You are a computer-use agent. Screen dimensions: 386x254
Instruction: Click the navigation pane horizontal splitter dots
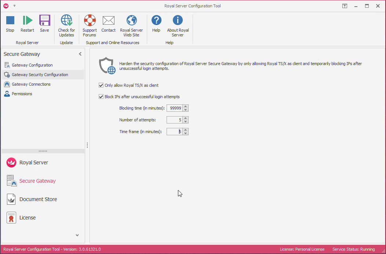point(43,151)
